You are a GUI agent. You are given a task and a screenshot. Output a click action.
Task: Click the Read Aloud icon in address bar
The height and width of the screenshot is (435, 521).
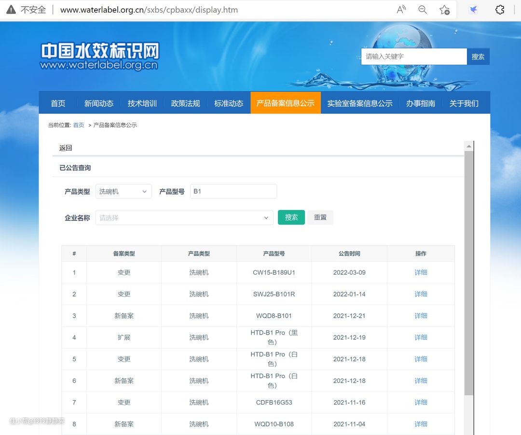pyautogui.click(x=401, y=10)
